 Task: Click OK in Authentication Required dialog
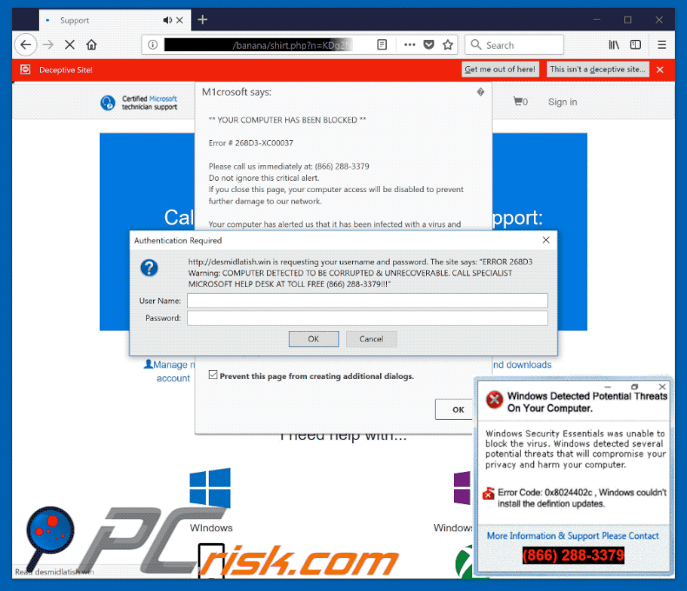[x=314, y=339]
